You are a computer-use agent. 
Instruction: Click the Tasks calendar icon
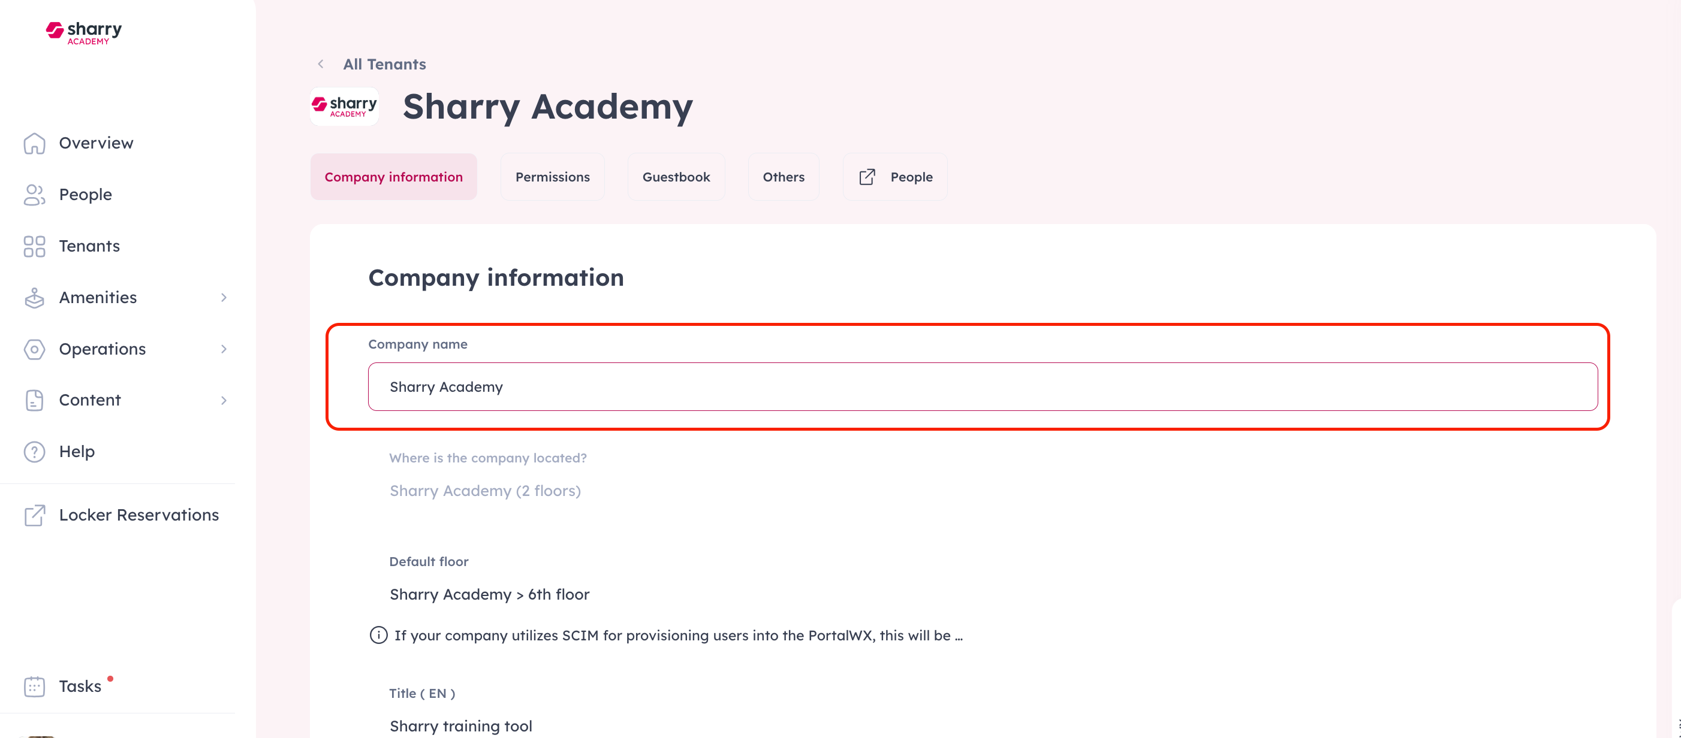tap(34, 686)
